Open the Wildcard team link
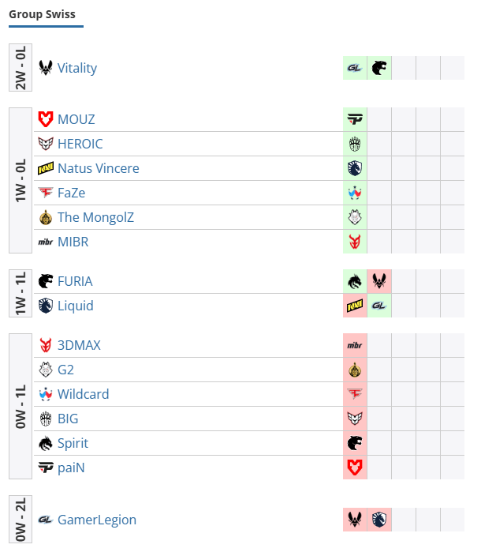Viewport: 481px width, 552px height. coord(84,394)
